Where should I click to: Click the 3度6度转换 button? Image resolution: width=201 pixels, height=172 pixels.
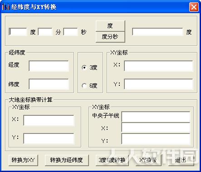[112, 160]
